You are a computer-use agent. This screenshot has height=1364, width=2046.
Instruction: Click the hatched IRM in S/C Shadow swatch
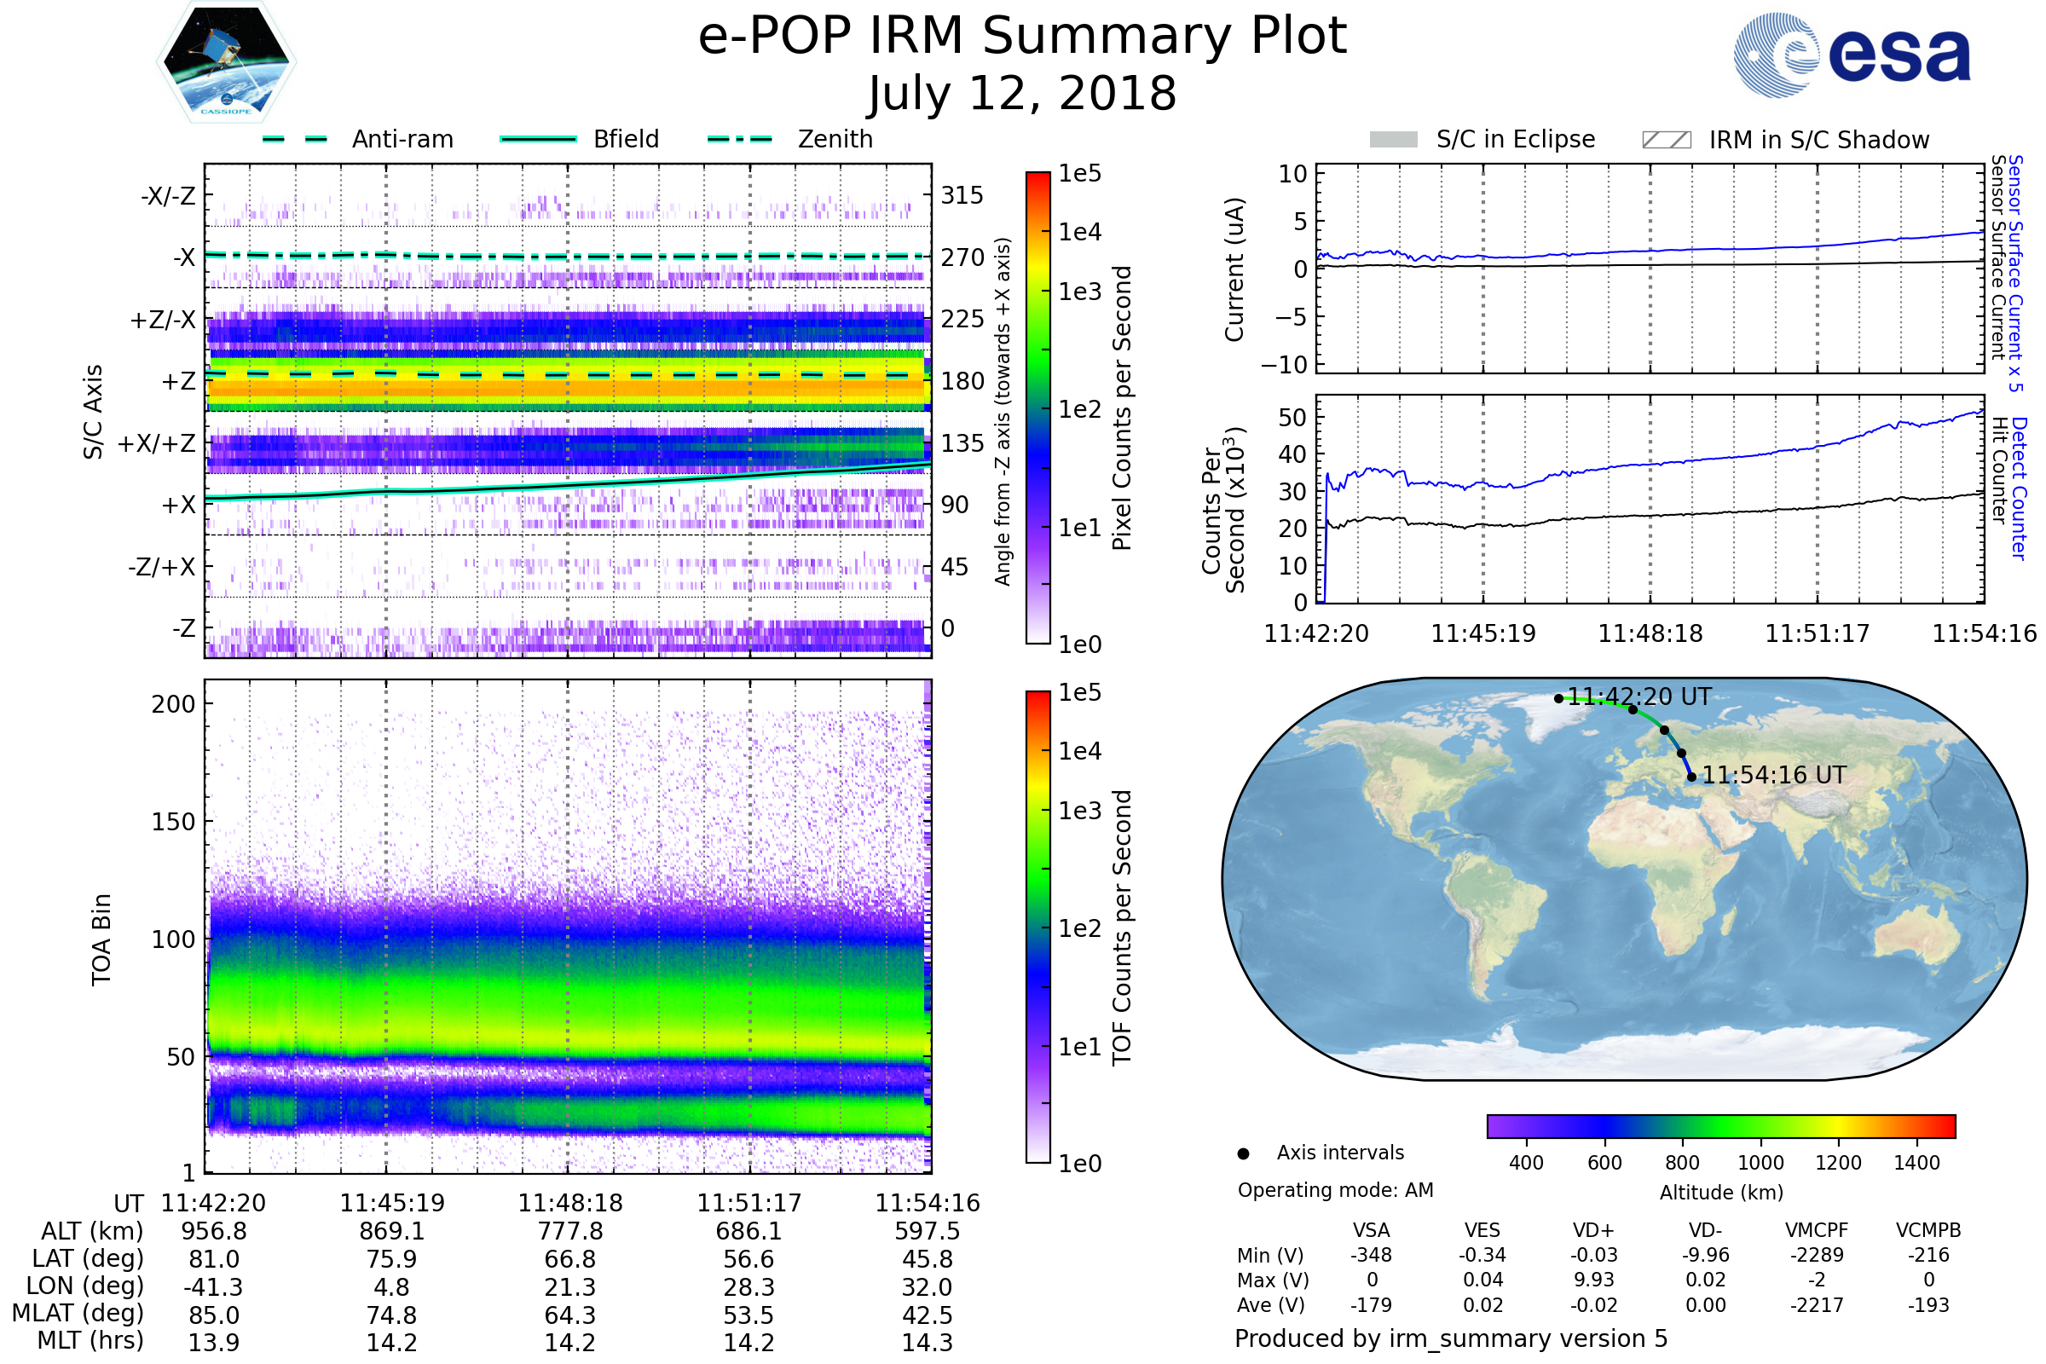coord(1666,140)
